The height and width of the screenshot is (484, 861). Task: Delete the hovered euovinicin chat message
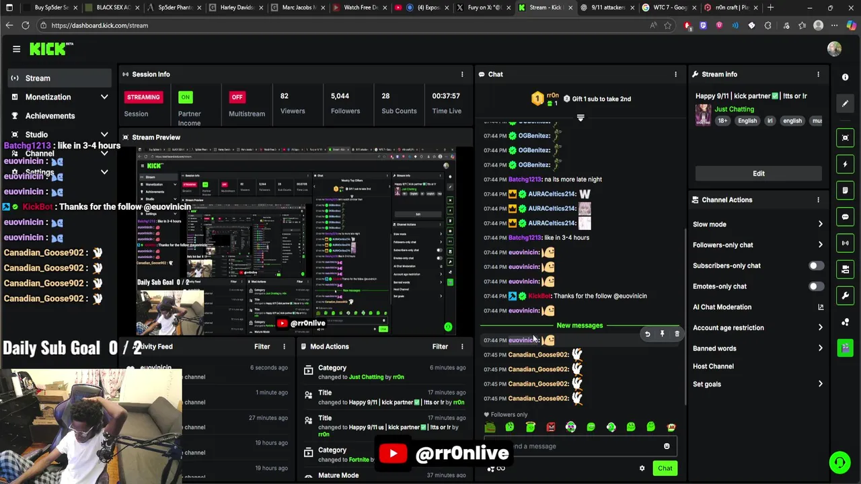[x=677, y=334]
